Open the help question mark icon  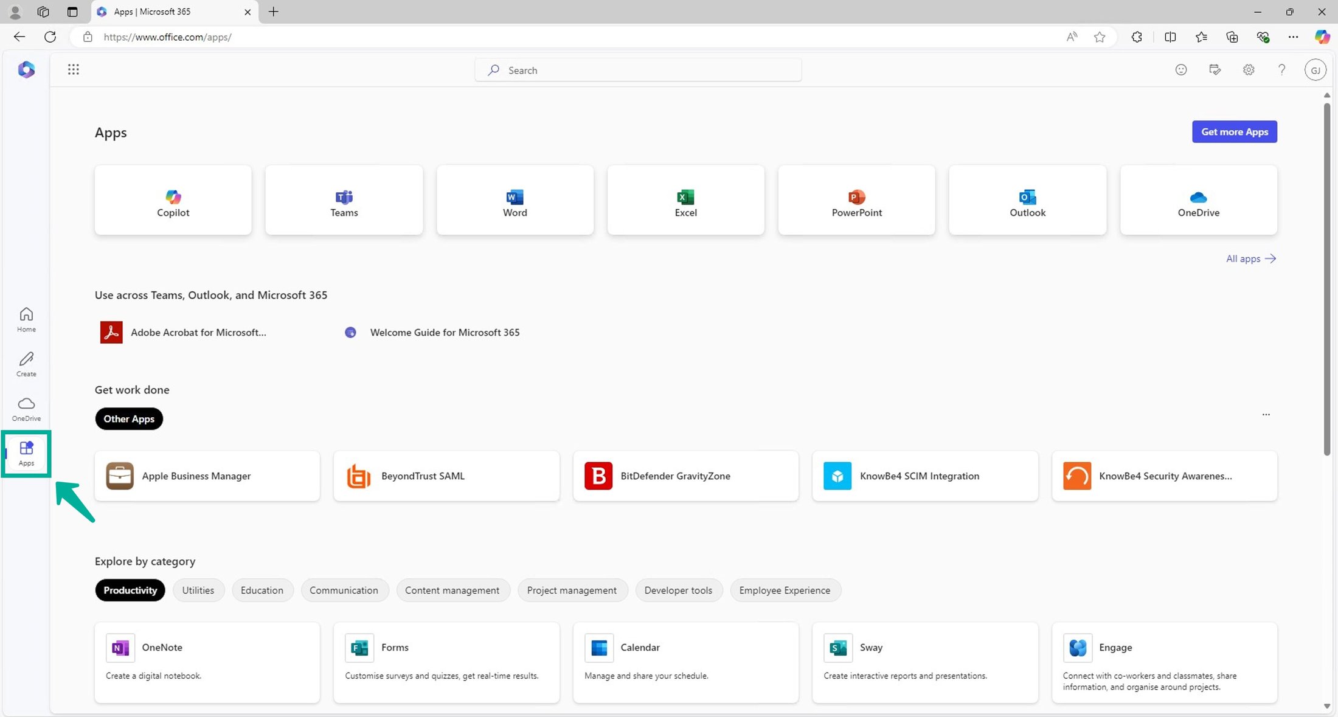coord(1282,69)
